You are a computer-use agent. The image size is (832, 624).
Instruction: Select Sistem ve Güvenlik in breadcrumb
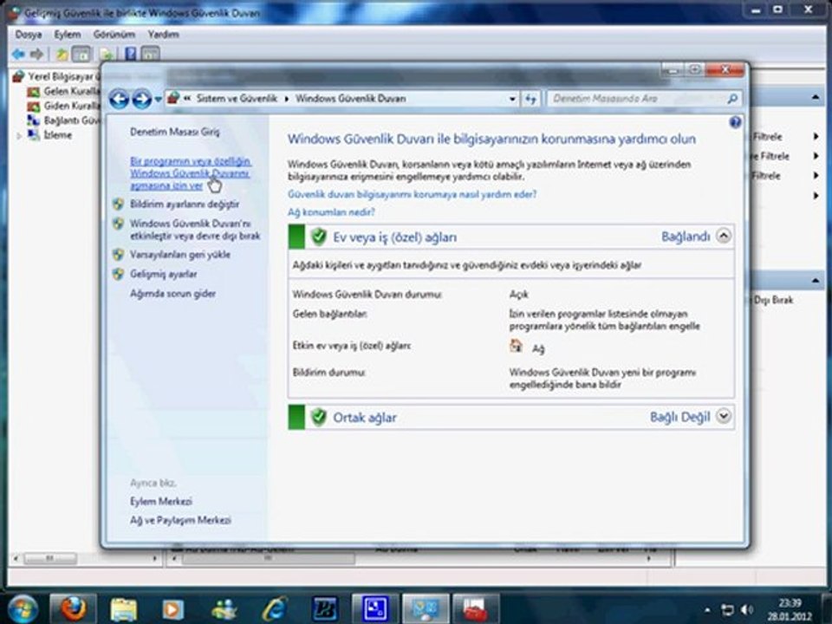point(237,99)
